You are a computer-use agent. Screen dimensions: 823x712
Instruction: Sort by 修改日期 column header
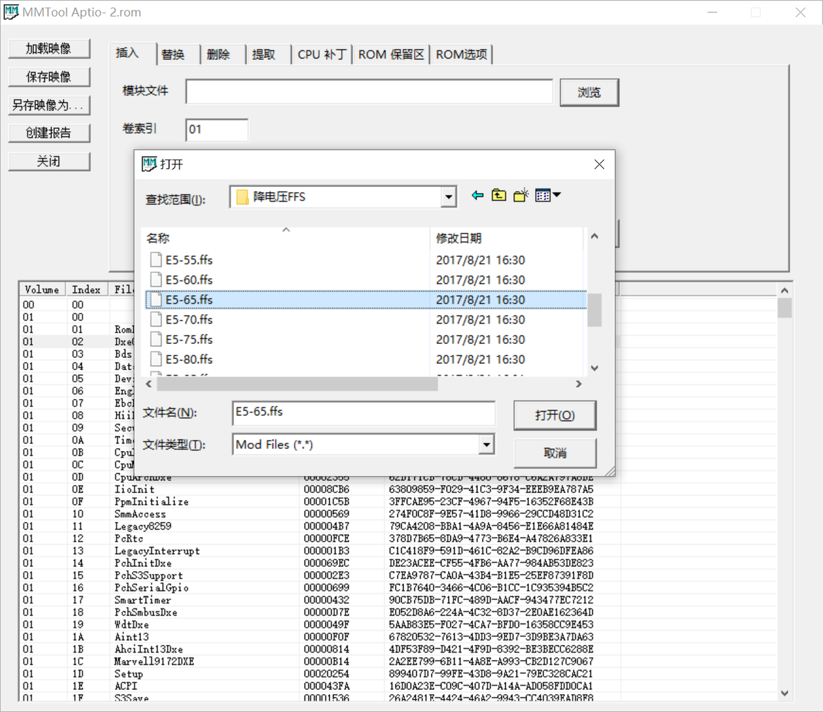point(506,238)
